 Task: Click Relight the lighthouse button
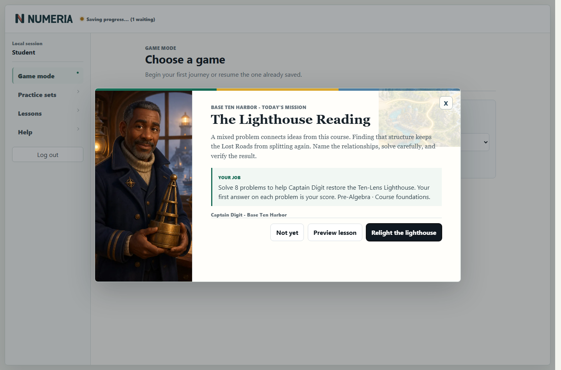pyautogui.click(x=404, y=233)
